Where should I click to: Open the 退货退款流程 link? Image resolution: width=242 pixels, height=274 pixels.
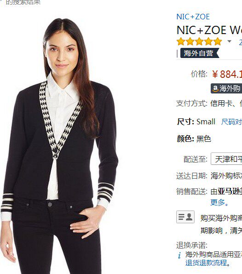[207, 263]
